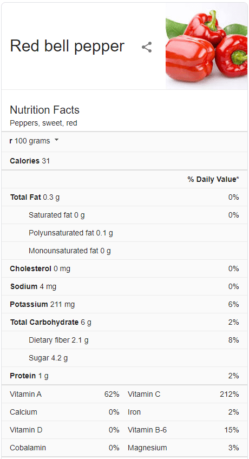This screenshot has width=249, height=459.
Task: Click the Sodium 4 mg row
Action: point(124,286)
